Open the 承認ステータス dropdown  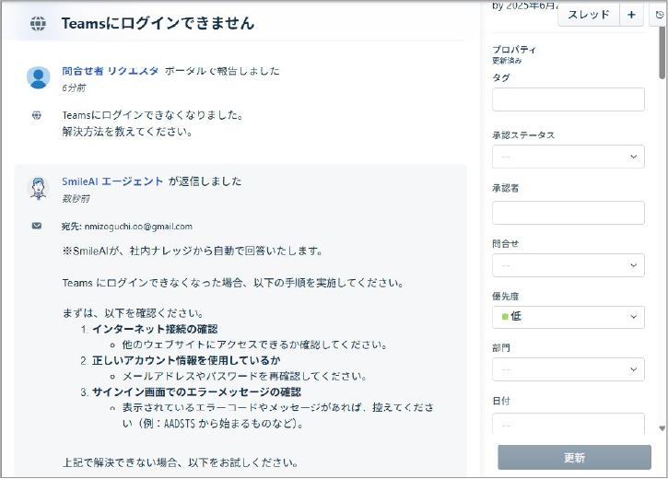(568, 157)
